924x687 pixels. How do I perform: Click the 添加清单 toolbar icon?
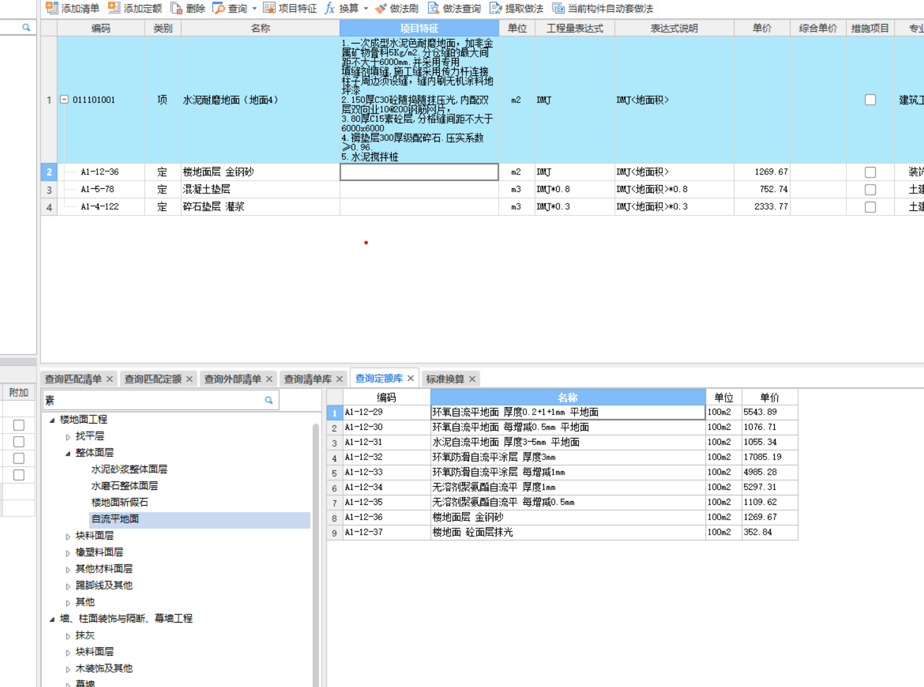pyautogui.click(x=52, y=8)
